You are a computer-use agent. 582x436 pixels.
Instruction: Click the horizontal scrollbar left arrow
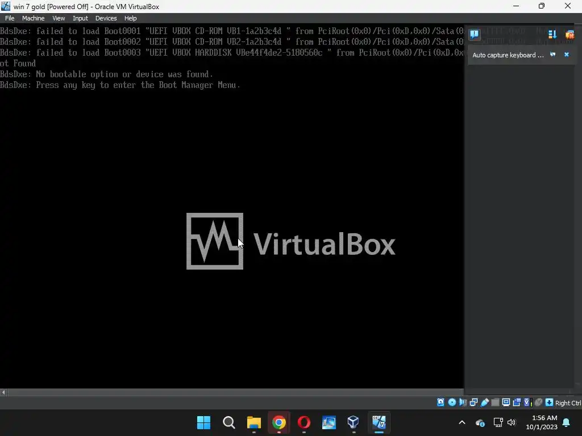tap(3, 392)
